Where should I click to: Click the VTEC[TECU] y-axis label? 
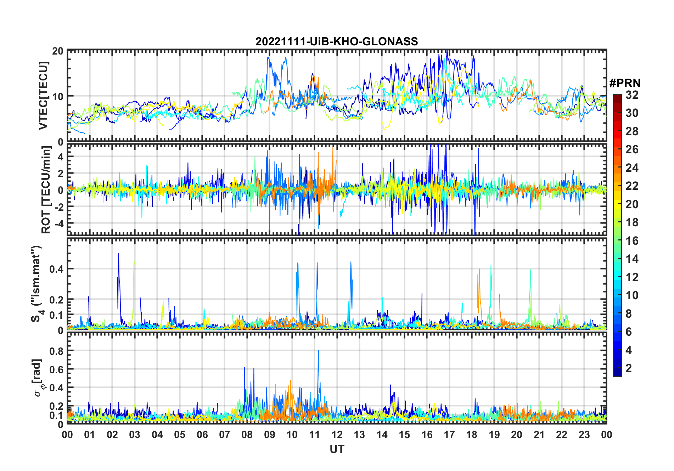coord(43,96)
